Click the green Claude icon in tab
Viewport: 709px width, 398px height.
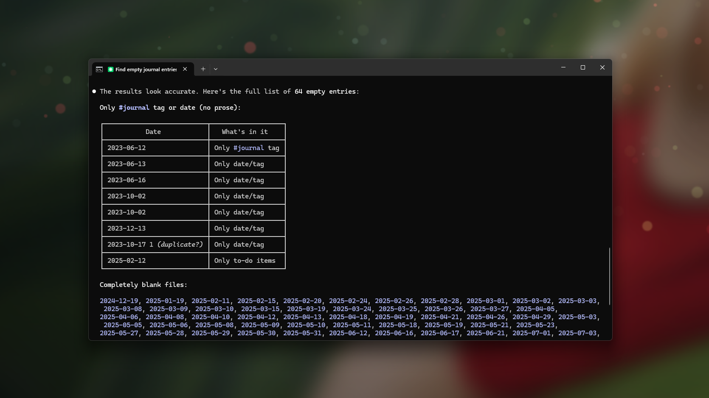(110, 70)
